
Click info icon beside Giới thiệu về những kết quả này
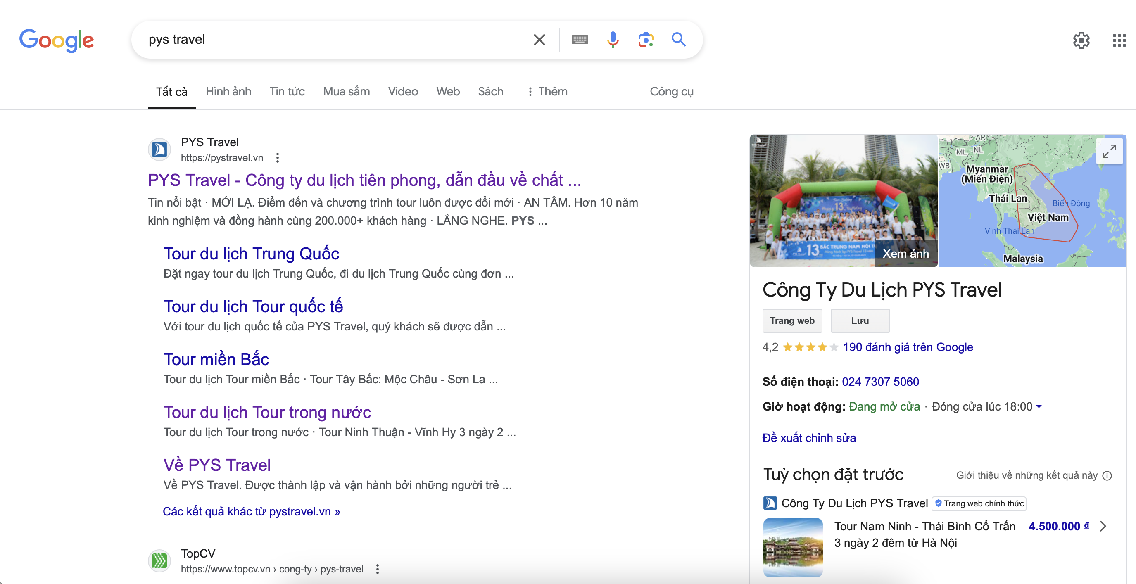(1107, 475)
